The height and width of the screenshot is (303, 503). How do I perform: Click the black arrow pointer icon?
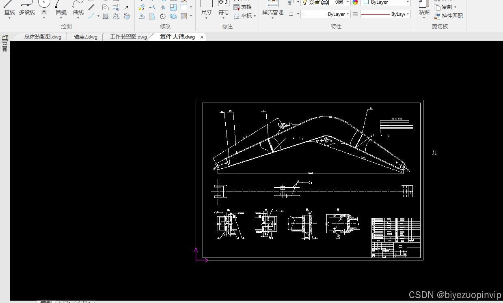tap(127, 7)
